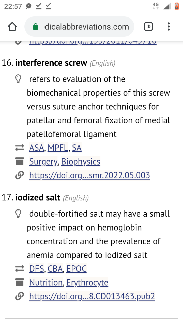Open the EPOC abbreviation link
The image size is (183, 326).
pyautogui.click(x=77, y=269)
